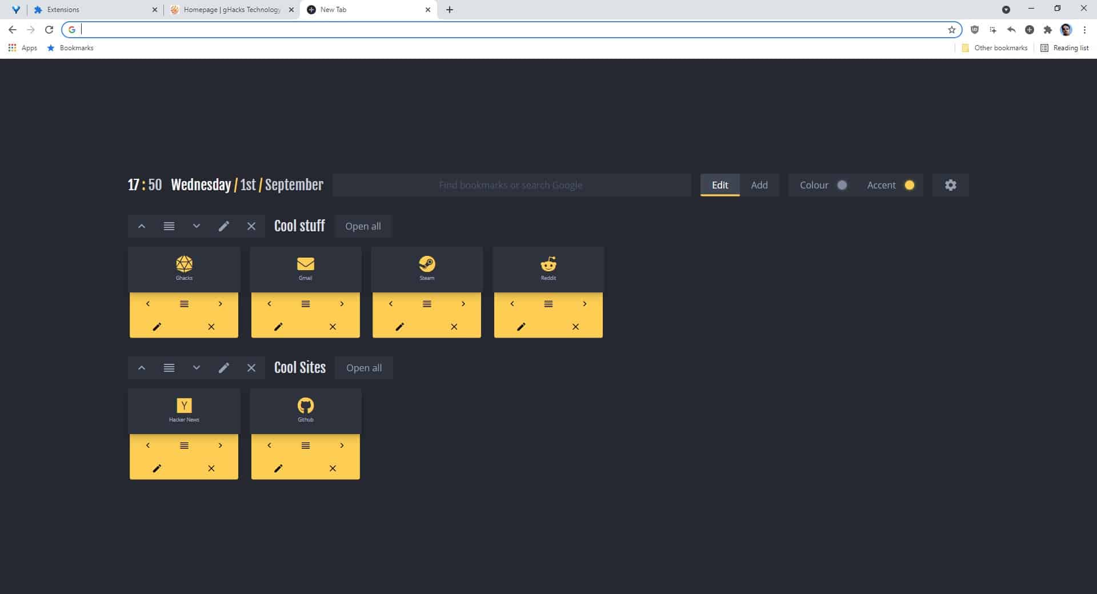Toggle the Colour switch
Screen dimensions: 1097x594
(841, 184)
